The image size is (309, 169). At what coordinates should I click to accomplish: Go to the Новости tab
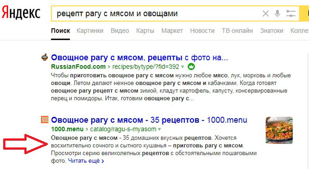coord(202,31)
